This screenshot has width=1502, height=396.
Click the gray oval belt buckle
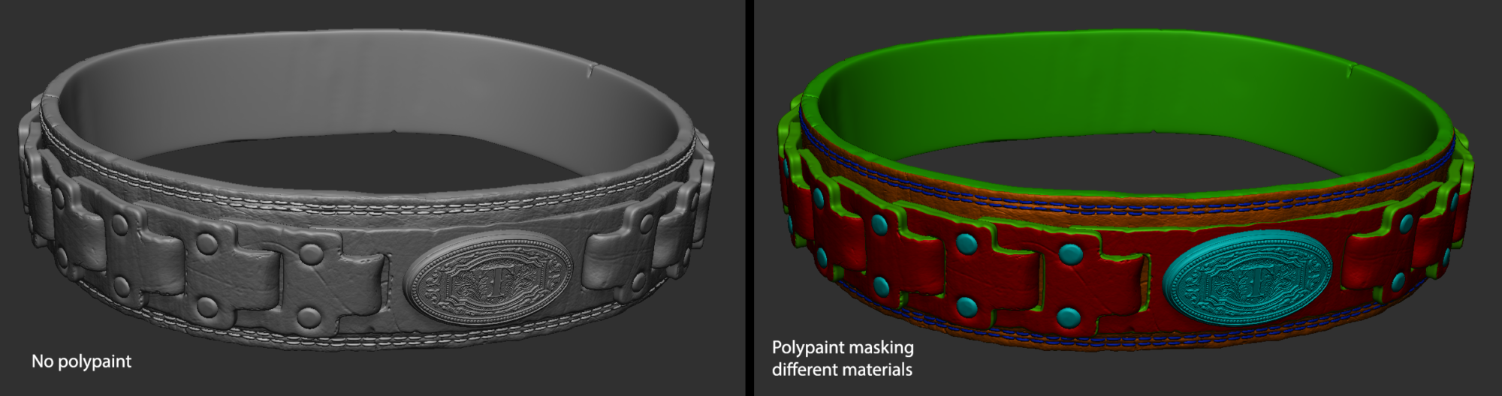point(488,278)
